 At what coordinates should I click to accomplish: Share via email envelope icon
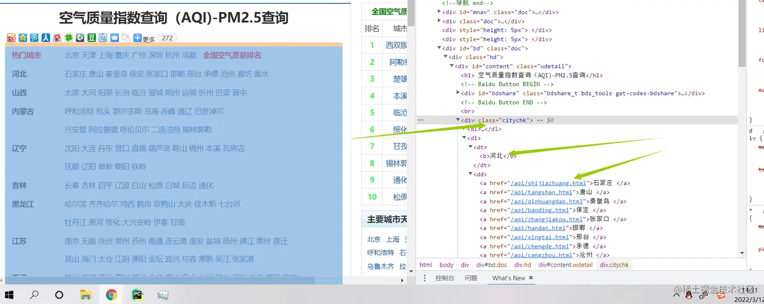point(115,38)
